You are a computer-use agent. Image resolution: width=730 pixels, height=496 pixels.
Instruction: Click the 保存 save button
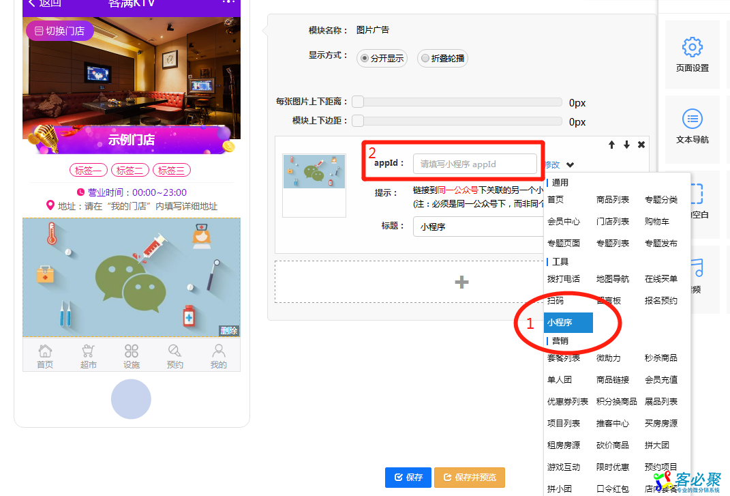[x=408, y=478]
